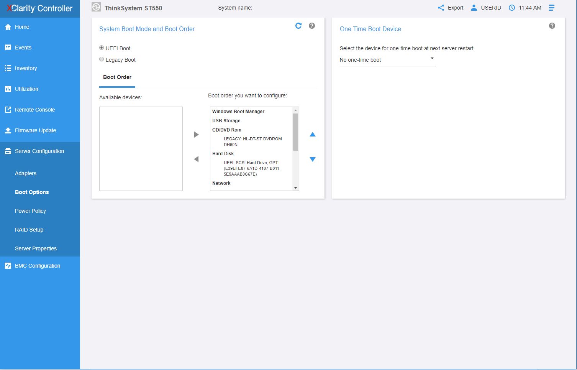
Task: Click the USERID user icon
Action: [474, 8]
